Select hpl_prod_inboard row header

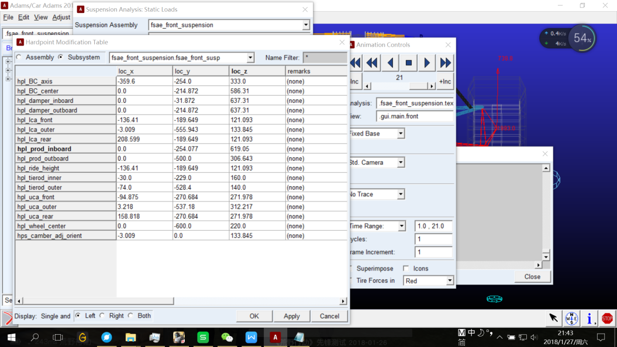(66, 149)
